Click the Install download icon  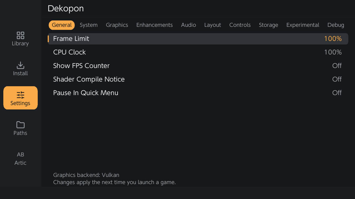click(21, 65)
